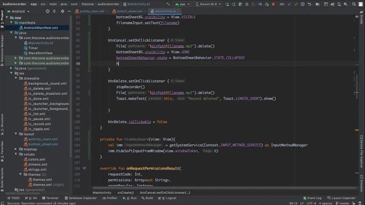
Task: Click the master git branch widget
Action: pos(342,203)
